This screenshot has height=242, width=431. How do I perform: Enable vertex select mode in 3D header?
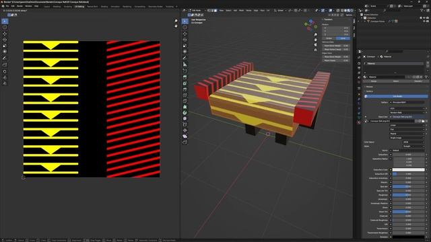[x=209, y=11]
